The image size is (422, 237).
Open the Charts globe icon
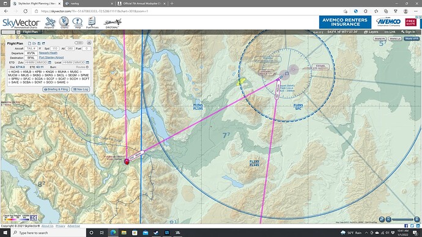click(x=64, y=23)
